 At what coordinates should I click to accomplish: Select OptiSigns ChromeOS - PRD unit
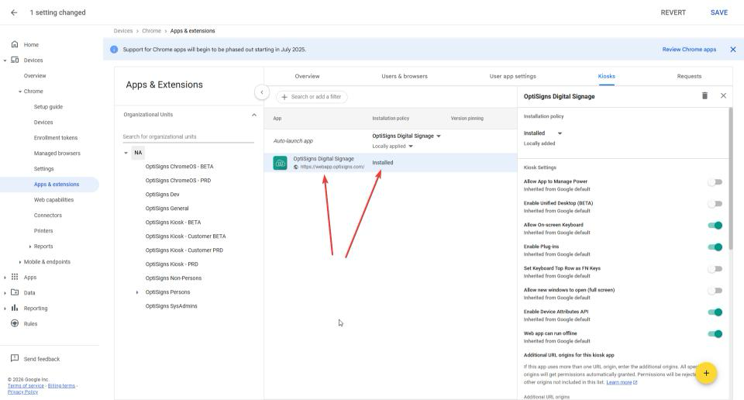click(x=178, y=181)
